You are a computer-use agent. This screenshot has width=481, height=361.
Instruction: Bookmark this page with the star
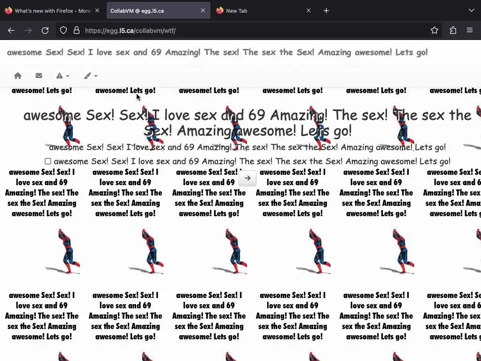434,30
